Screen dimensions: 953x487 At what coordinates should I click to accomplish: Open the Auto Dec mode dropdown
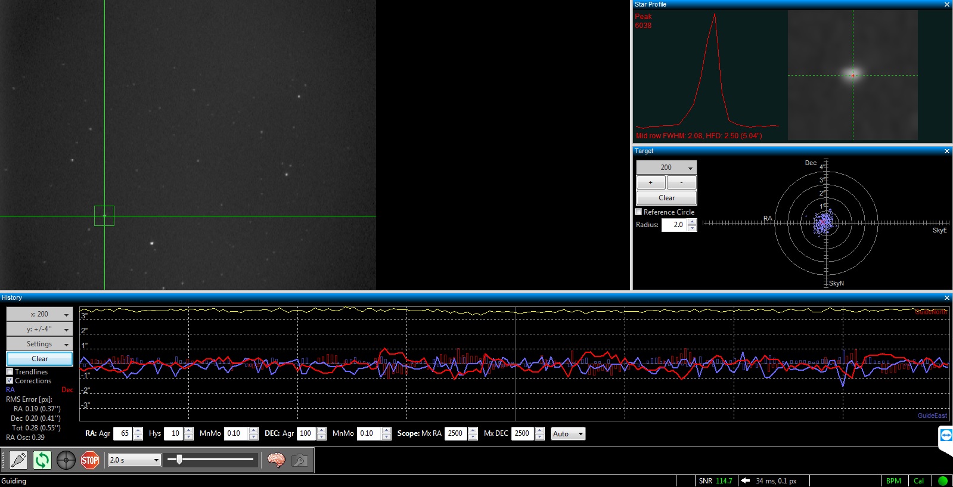click(x=568, y=434)
